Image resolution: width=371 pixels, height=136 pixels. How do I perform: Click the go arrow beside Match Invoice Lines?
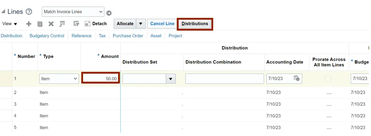[109, 13]
